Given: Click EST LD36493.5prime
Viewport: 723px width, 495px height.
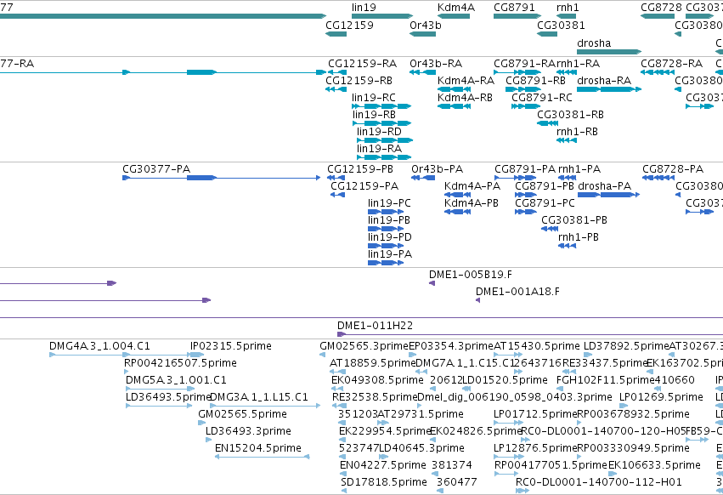Looking at the screenshot, I should click(x=159, y=406).
